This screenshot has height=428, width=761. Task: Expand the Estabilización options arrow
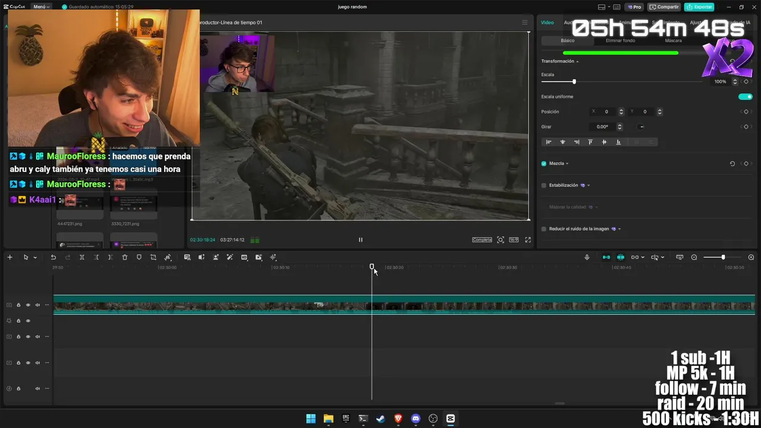(589, 185)
